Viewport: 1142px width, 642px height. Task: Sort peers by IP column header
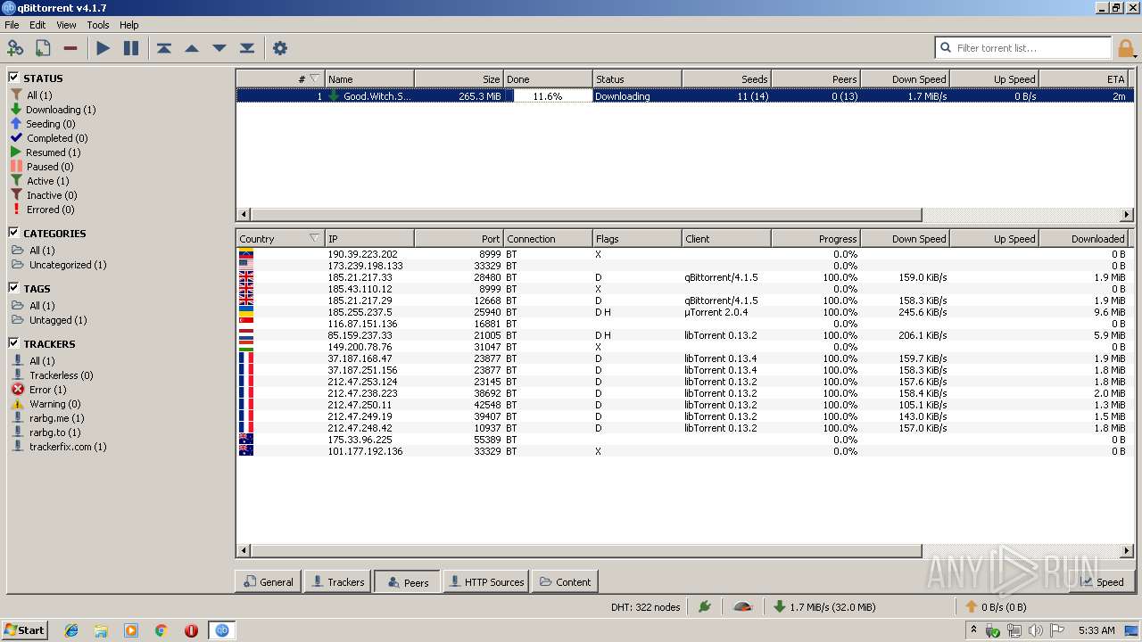[x=369, y=238]
